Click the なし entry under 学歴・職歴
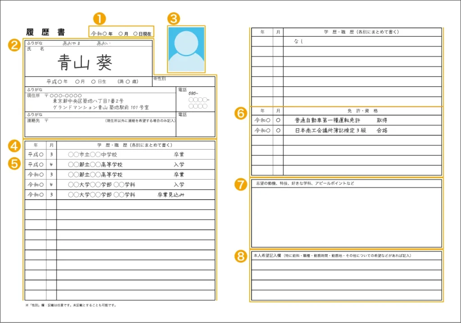The width and height of the screenshot is (461, 323). 298,41
